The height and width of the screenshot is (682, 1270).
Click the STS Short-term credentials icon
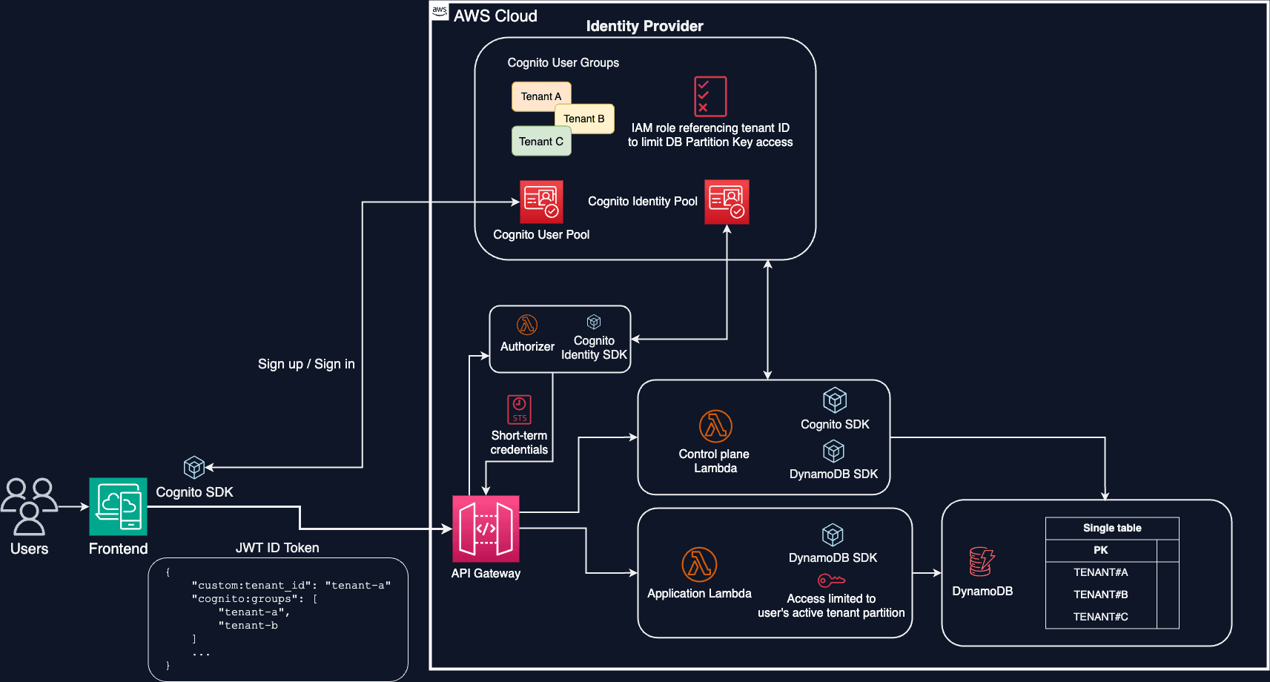point(519,409)
